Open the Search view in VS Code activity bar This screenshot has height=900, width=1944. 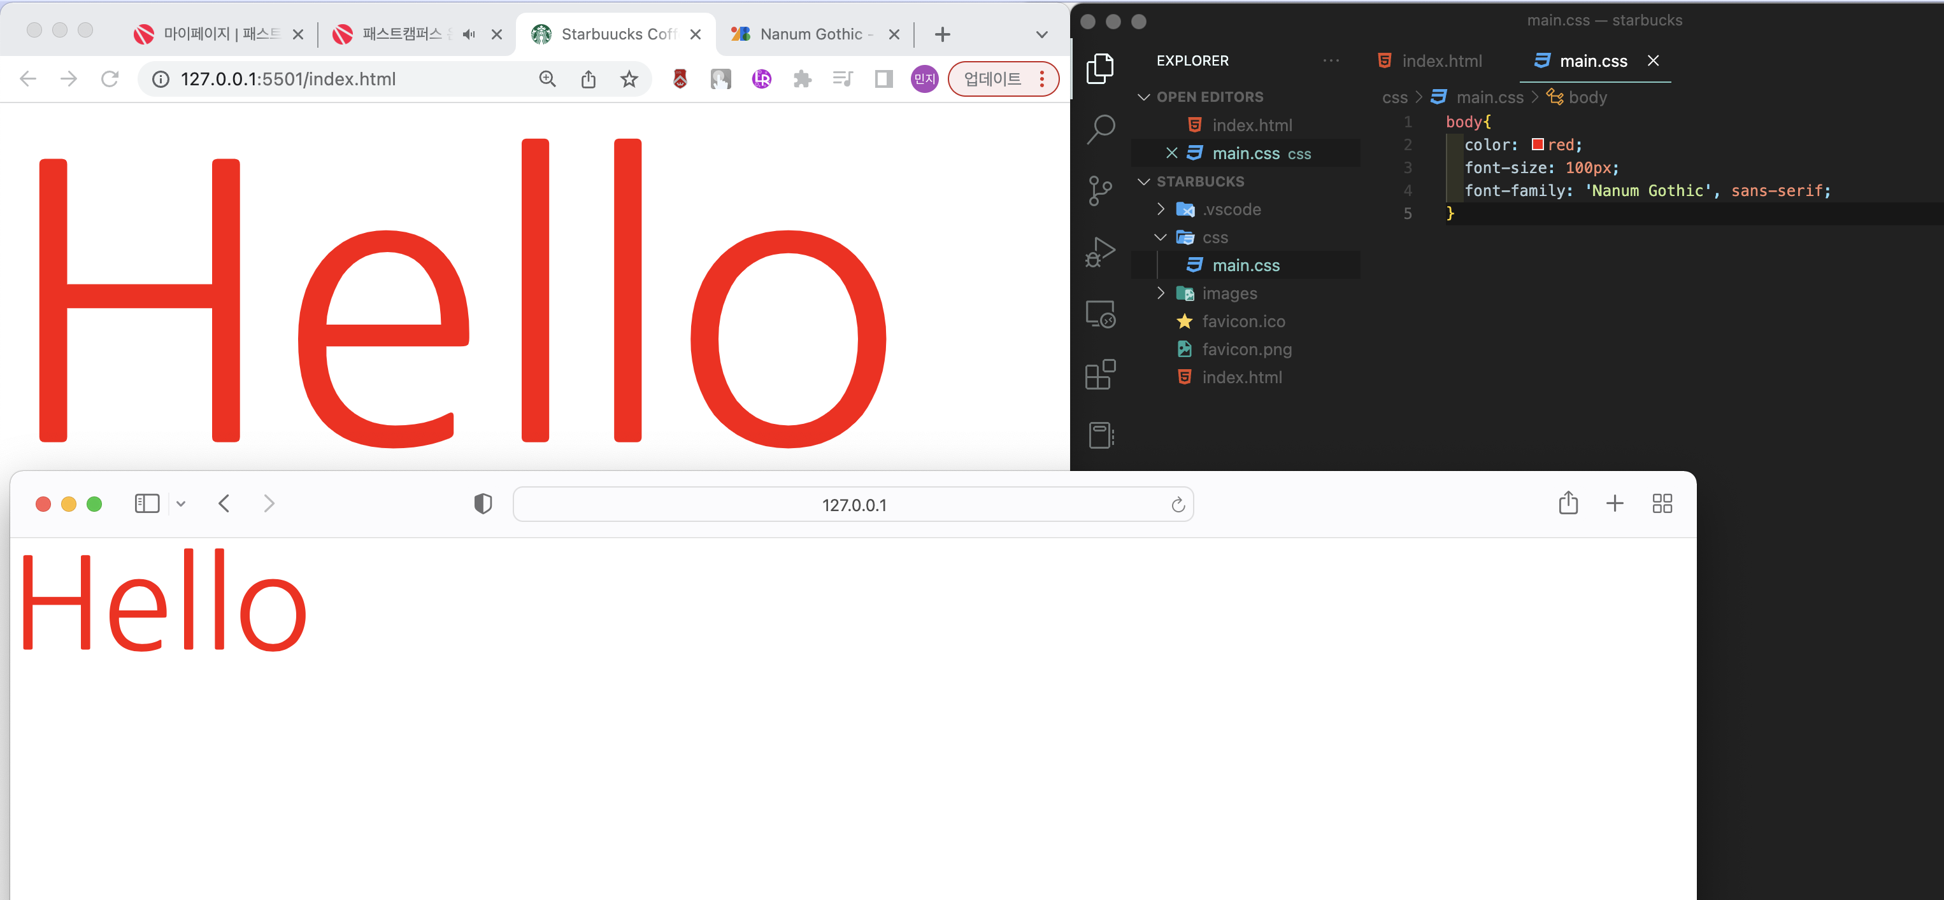1100,129
